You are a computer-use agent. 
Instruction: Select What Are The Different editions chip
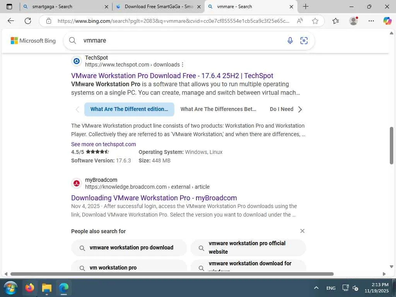tap(129, 109)
